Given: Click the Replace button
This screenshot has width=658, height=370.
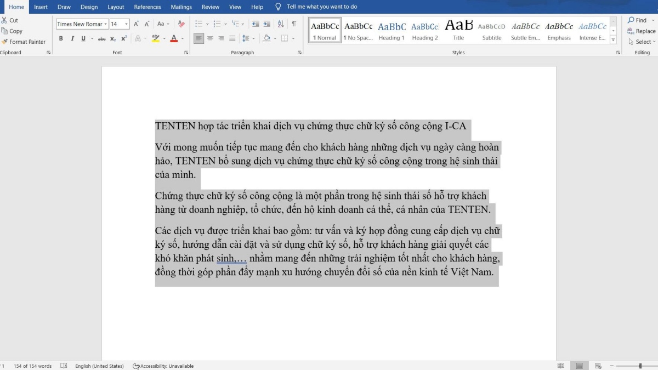Looking at the screenshot, I should point(642,31).
